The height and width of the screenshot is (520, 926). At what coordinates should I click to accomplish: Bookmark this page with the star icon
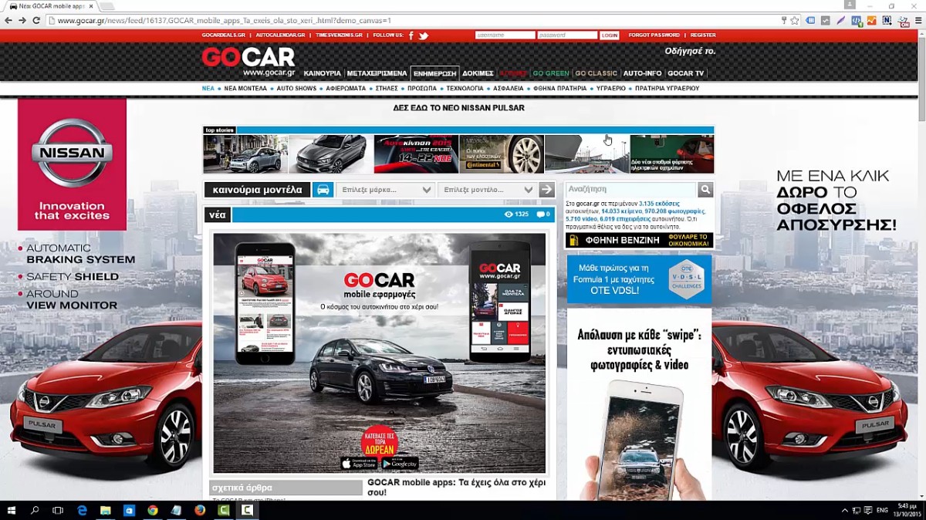click(x=795, y=20)
